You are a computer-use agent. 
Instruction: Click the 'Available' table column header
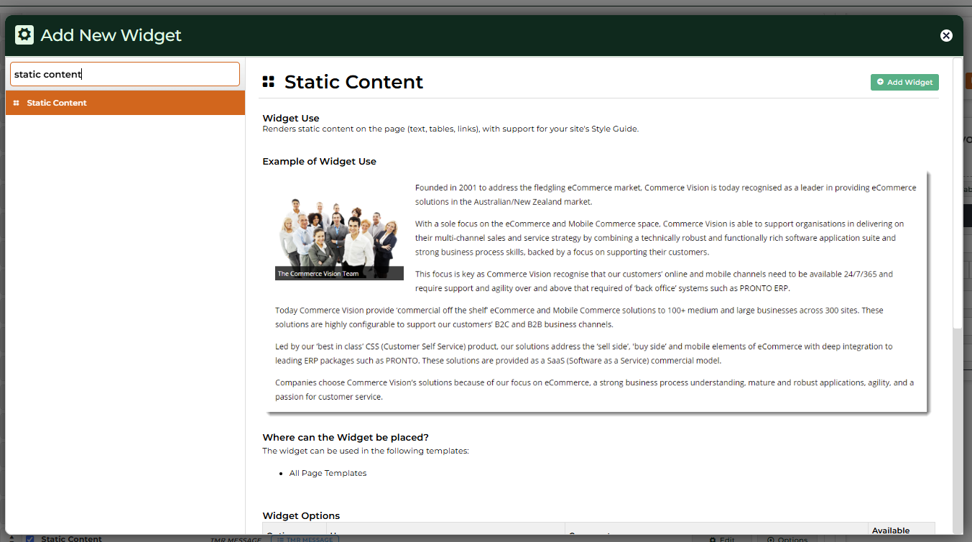(891, 530)
